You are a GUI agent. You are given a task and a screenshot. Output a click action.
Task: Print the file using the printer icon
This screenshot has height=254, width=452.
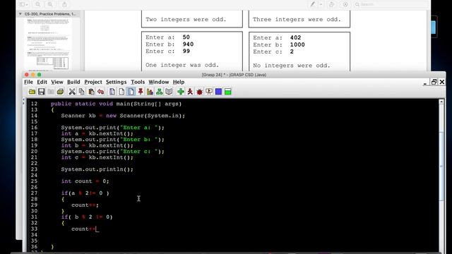[x=60, y=92]
